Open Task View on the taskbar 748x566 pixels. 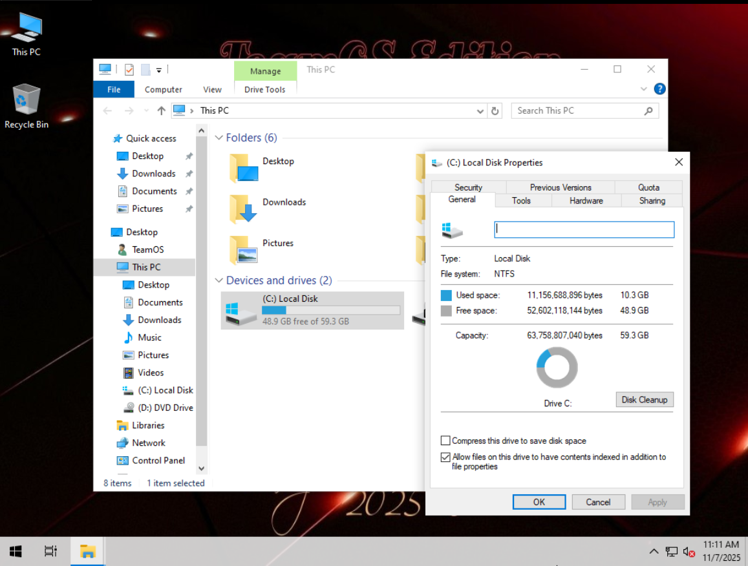coord(50,551)
